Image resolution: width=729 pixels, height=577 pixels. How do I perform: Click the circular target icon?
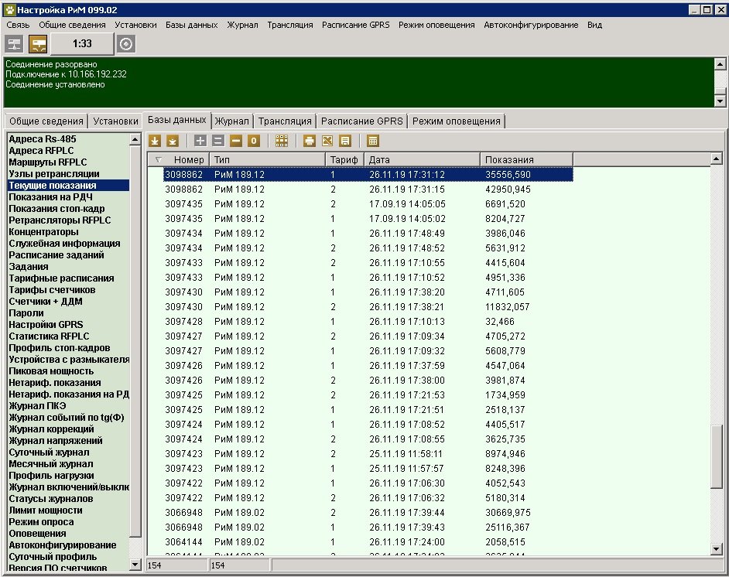click(x=126, y=44)
